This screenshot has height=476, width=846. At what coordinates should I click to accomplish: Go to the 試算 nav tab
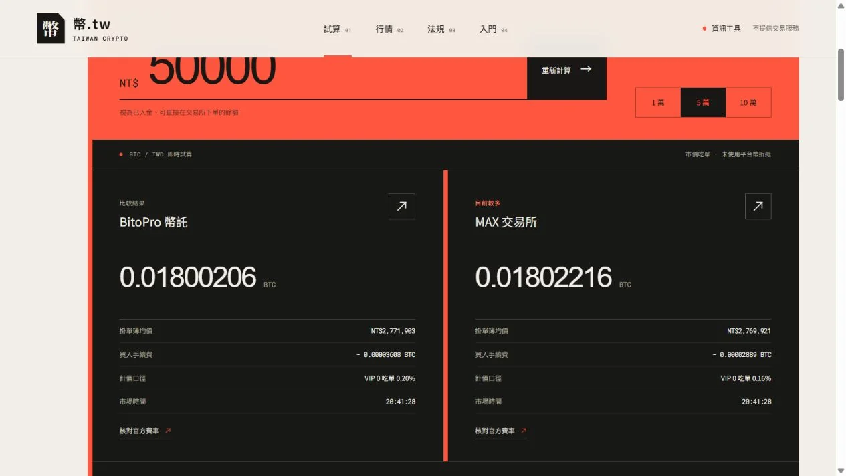point(337,29)
